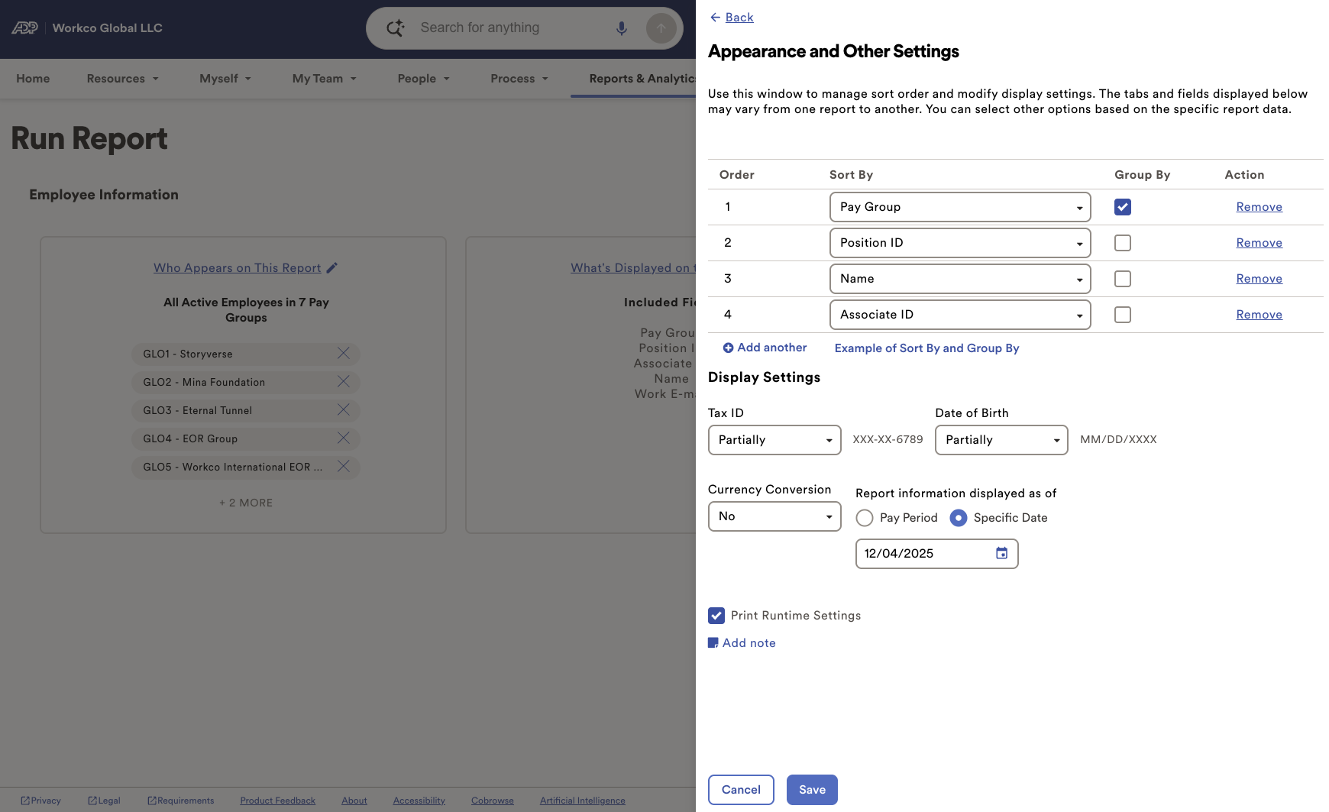Open the Position ID sort dropdown
This screenshot has width=1329, height=812.
coord(960,243)
